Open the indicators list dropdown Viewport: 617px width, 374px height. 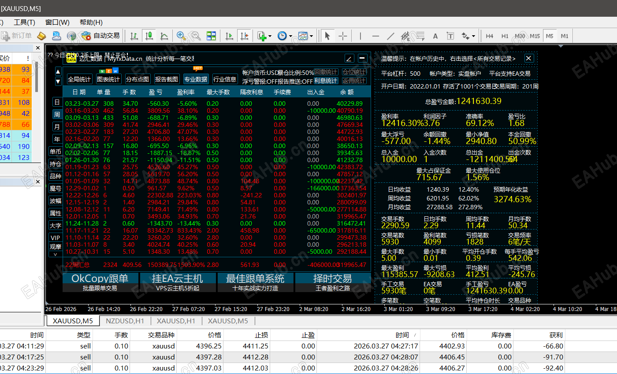point(264,36)
